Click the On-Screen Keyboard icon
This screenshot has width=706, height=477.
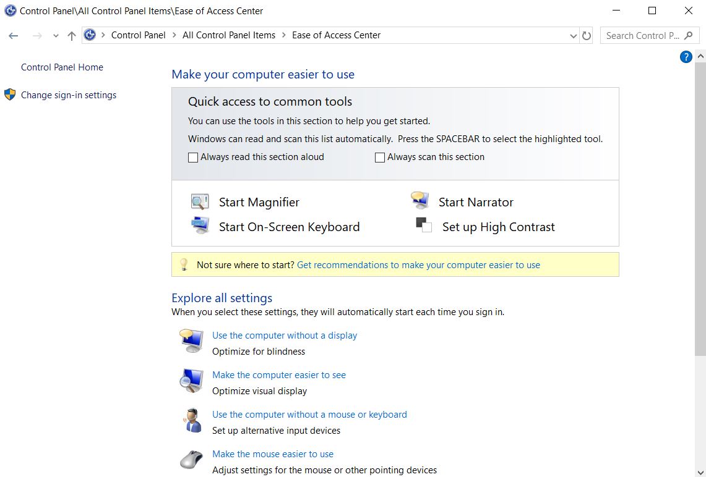(200, 226)
